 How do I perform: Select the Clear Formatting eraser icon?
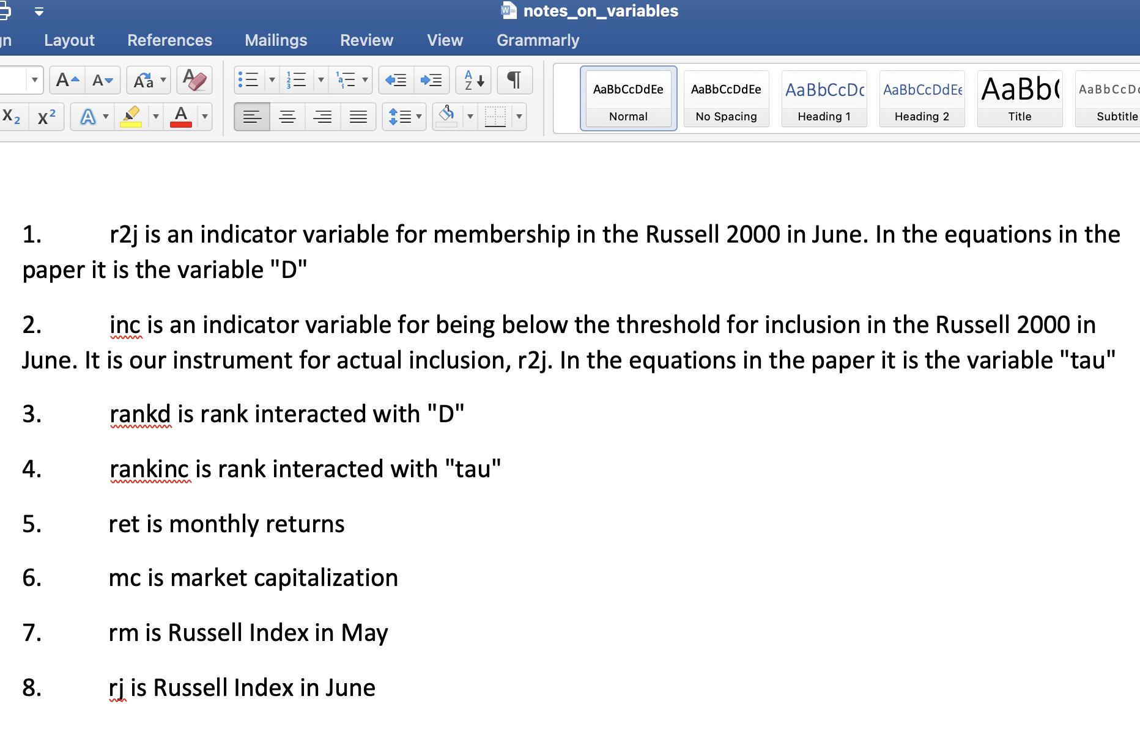point(194,80)
